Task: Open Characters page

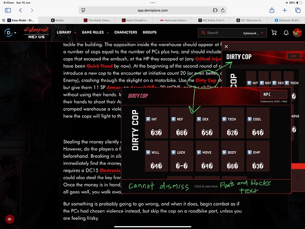Action: (125, 33)
